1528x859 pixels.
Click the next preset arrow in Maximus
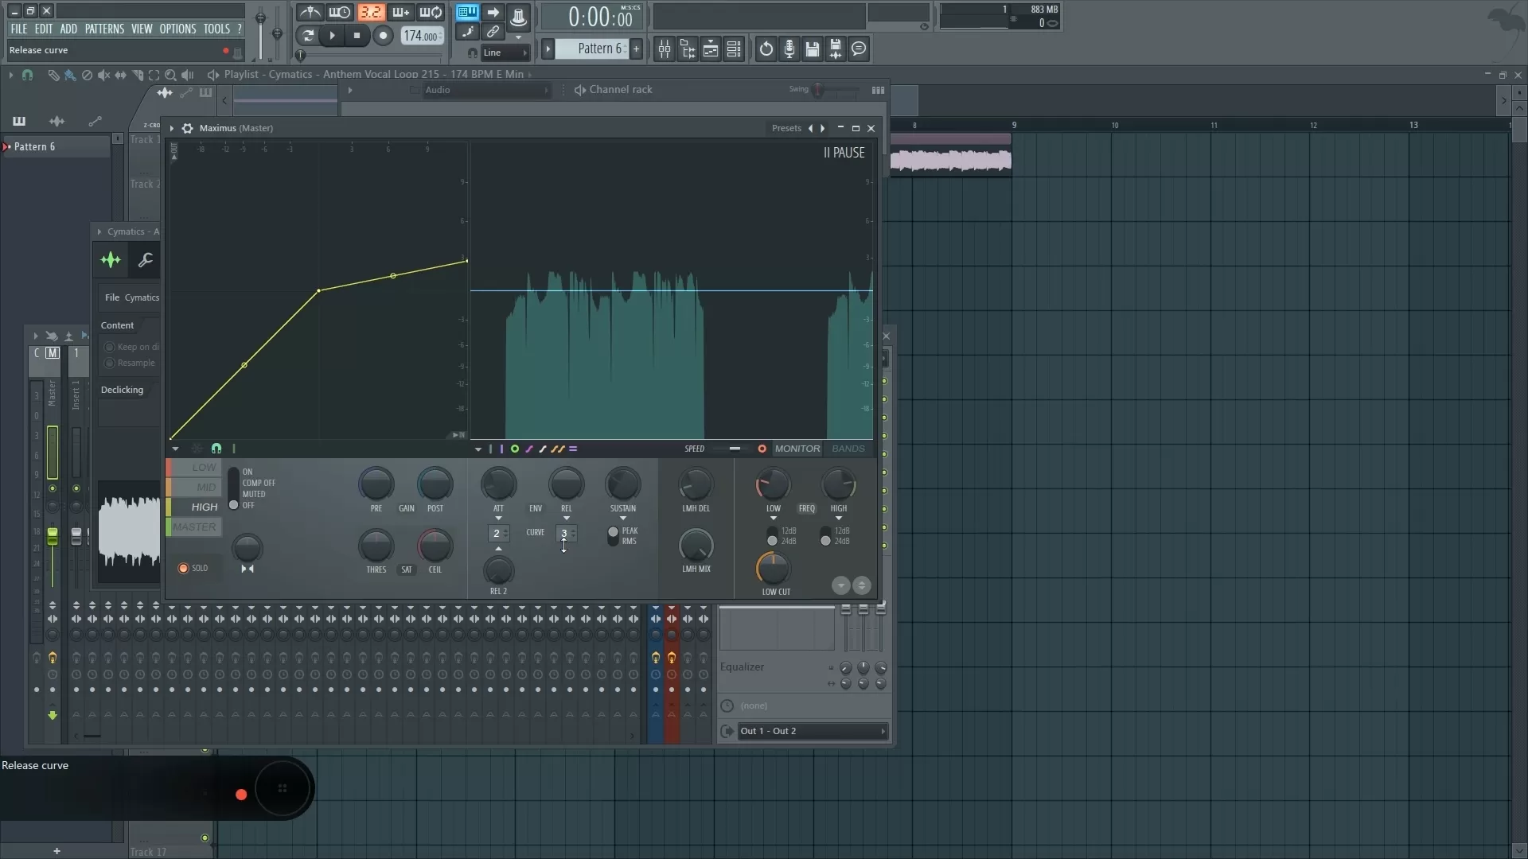(x=824, y=128)
